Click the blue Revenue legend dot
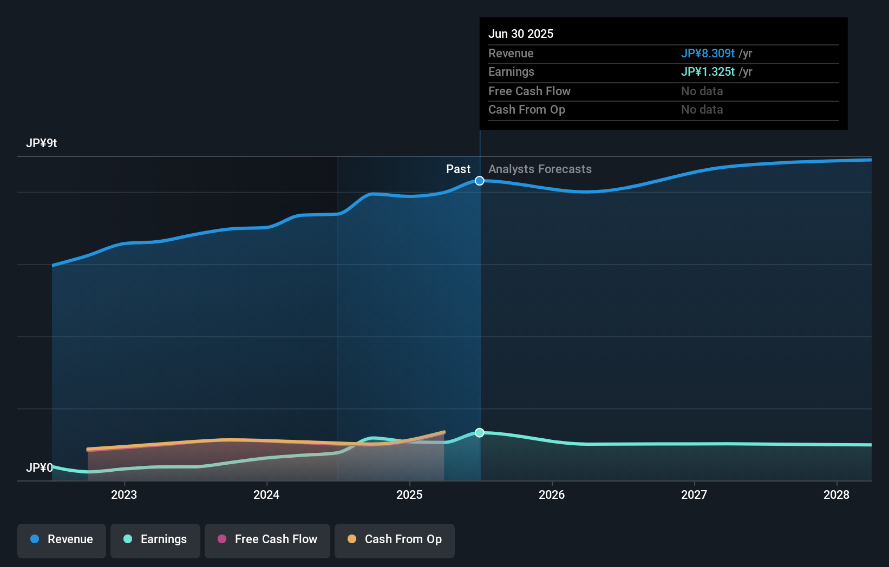Screen dimensions: 889x567 pyautogui.click(x=34, y=539)
